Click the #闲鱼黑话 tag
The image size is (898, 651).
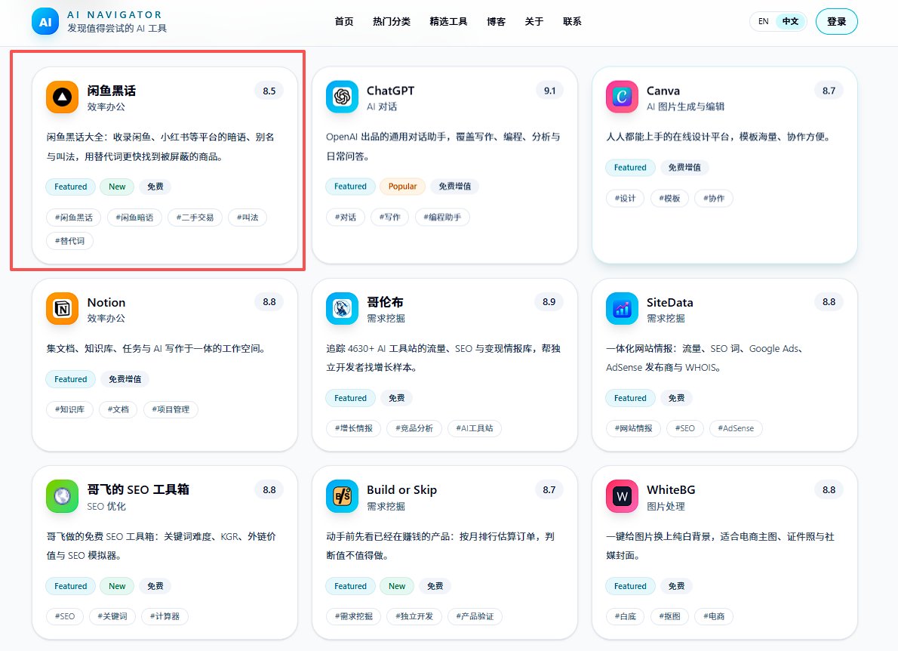(74, 218)
